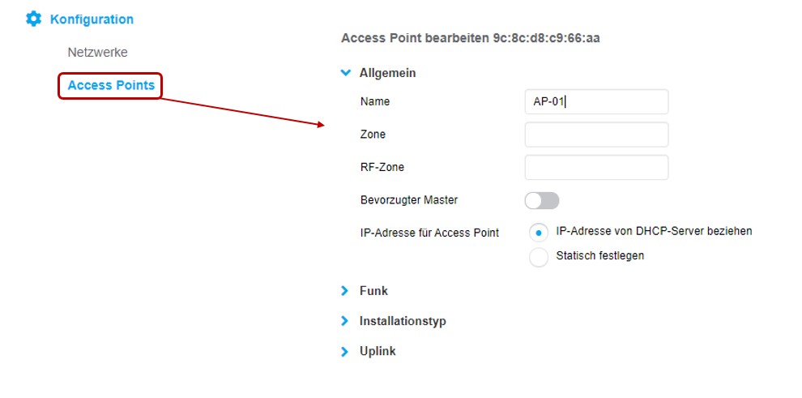Click the Konfiguration gear icon
Screen dimensions: 802x398
click(33, 19)
